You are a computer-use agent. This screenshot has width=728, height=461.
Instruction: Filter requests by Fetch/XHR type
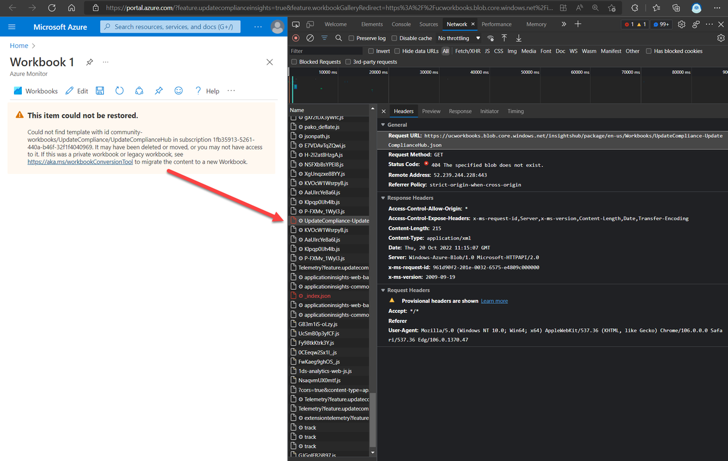(x=467, y=51)
